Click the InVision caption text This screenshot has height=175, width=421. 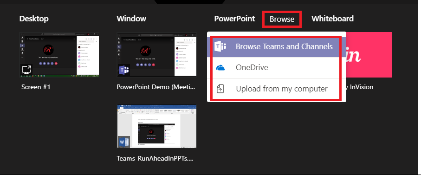(360, 87)
